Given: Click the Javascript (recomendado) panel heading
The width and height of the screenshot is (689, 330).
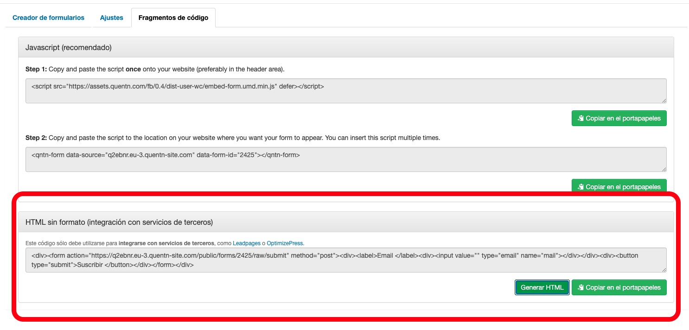Looking at the screenshot, I should (x=346, y=47).
